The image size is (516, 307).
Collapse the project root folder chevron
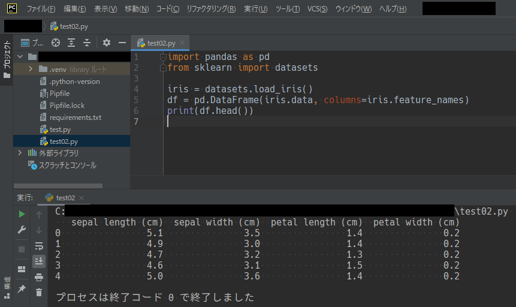[20, 56]
